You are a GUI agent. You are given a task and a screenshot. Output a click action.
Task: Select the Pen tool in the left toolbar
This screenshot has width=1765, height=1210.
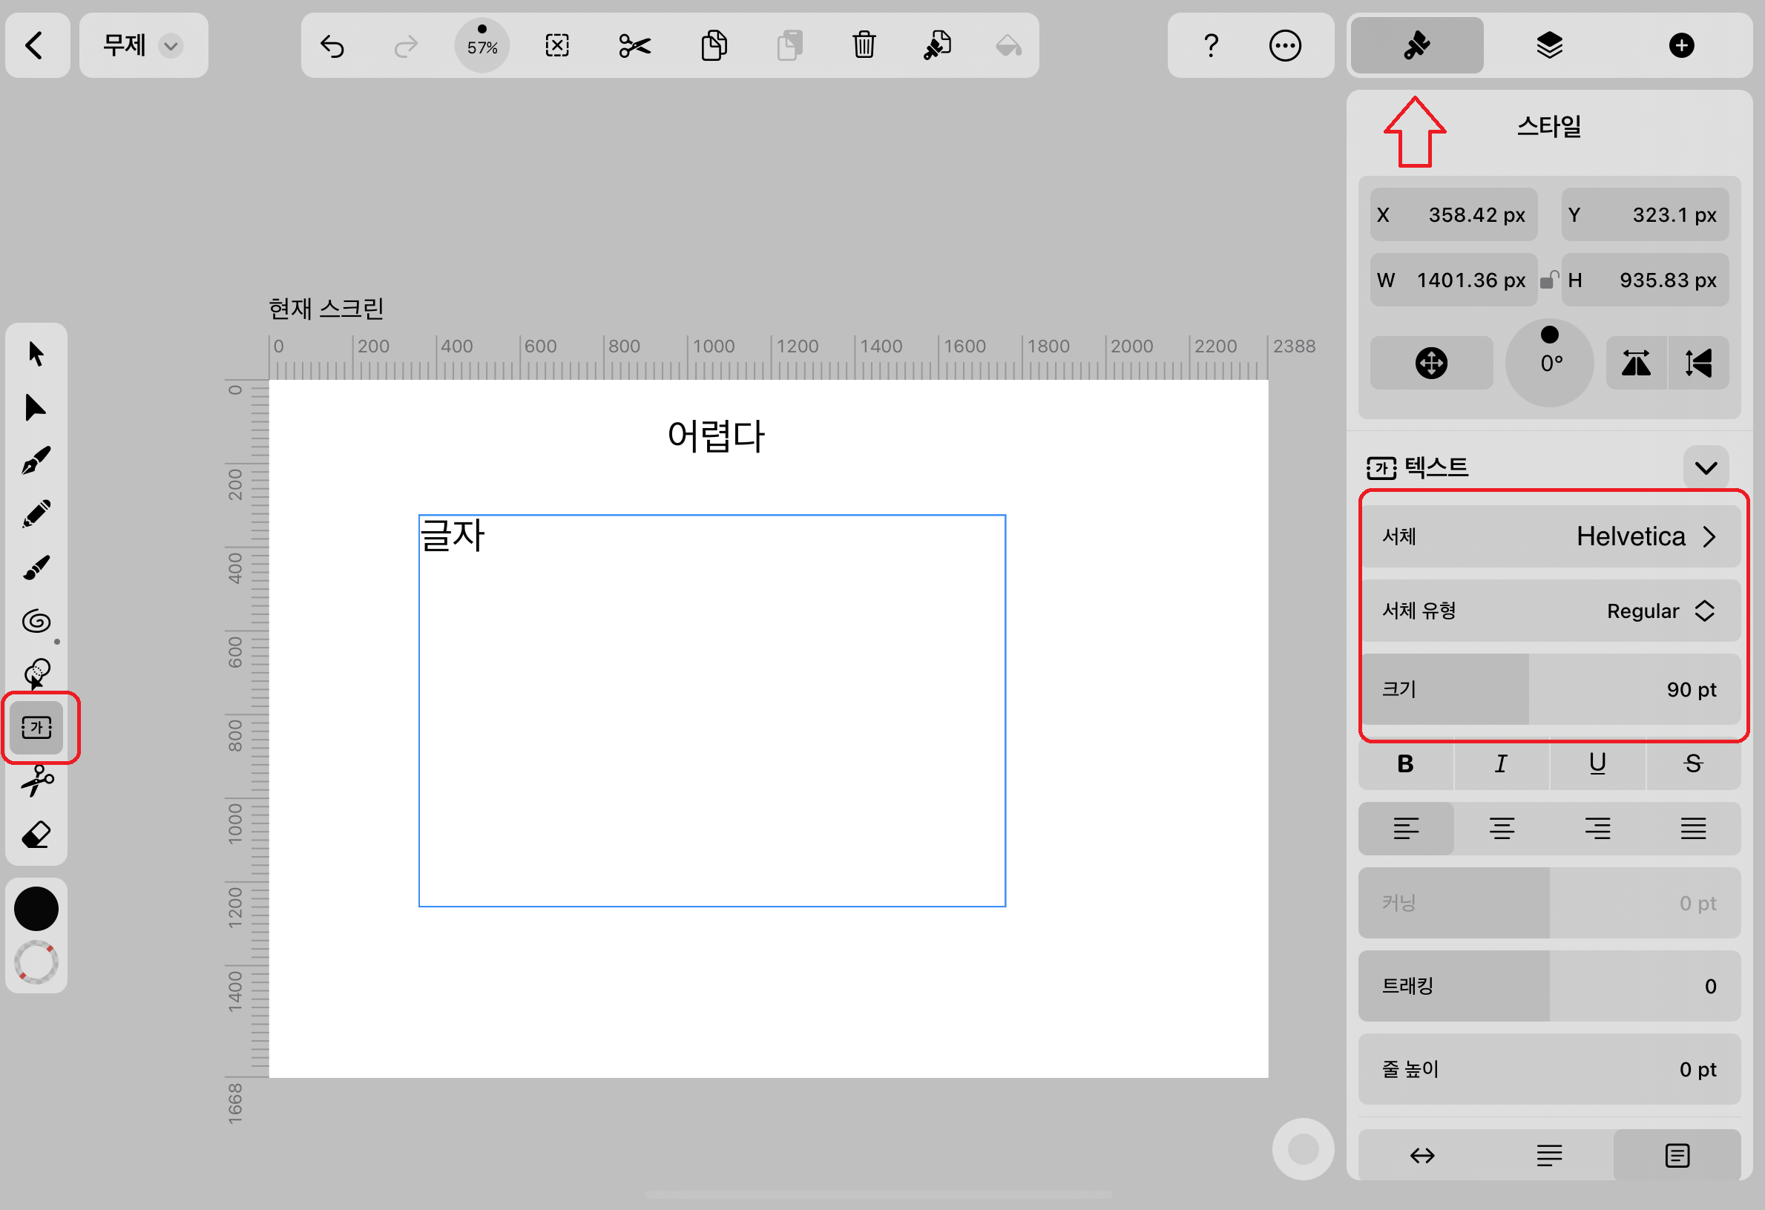pyautogui.click(x=36, y=458)
